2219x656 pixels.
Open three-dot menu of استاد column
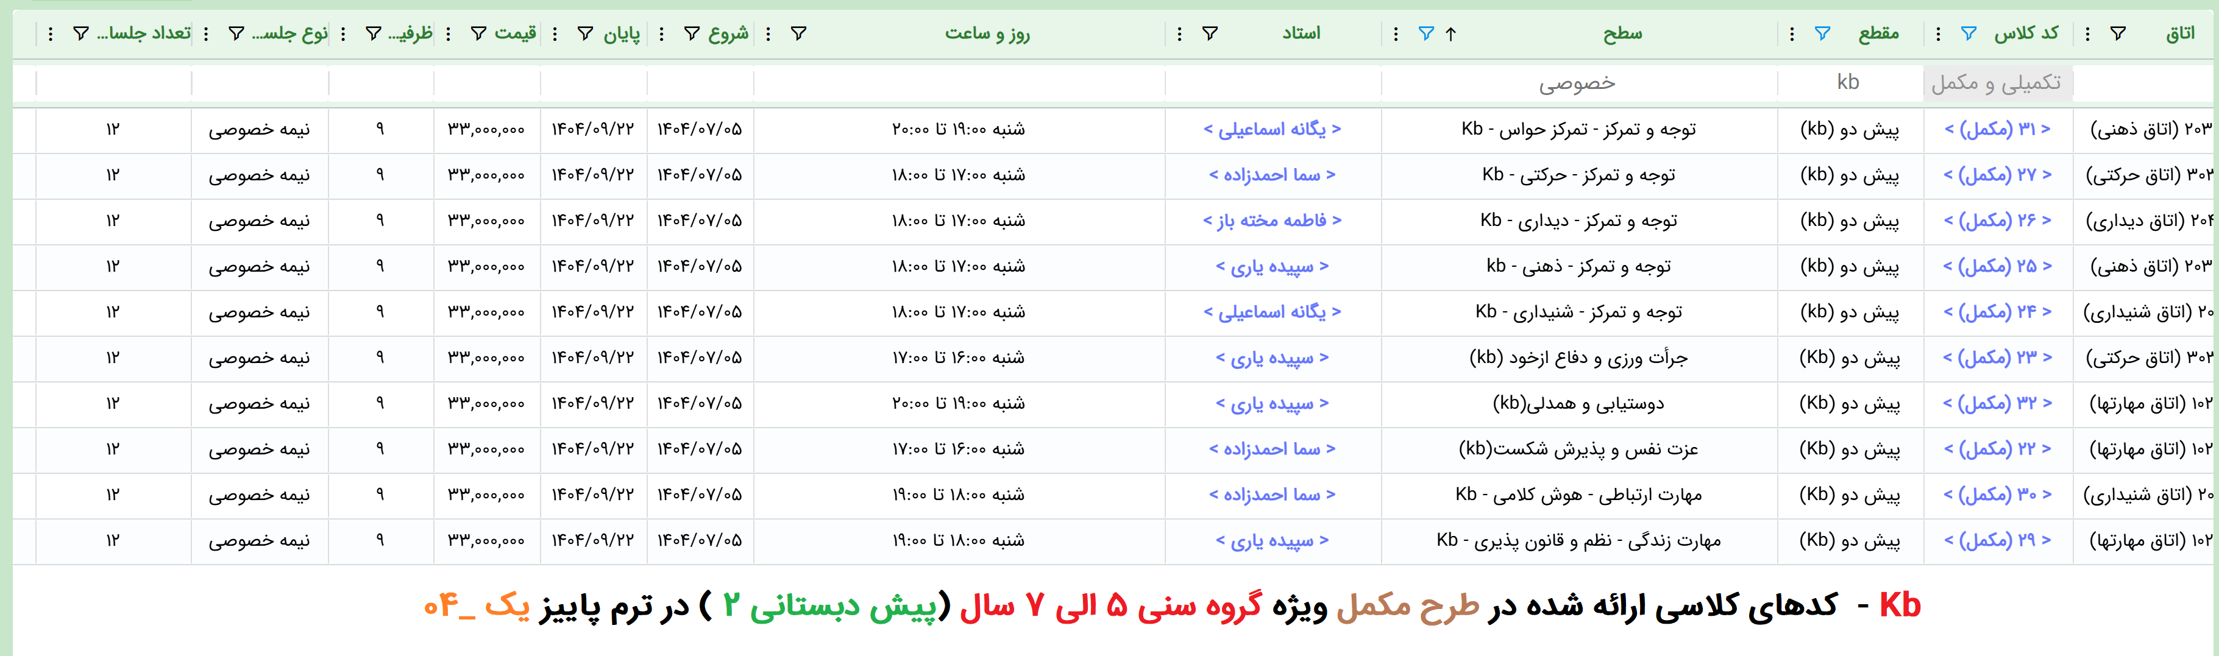tap(1179, 34)
